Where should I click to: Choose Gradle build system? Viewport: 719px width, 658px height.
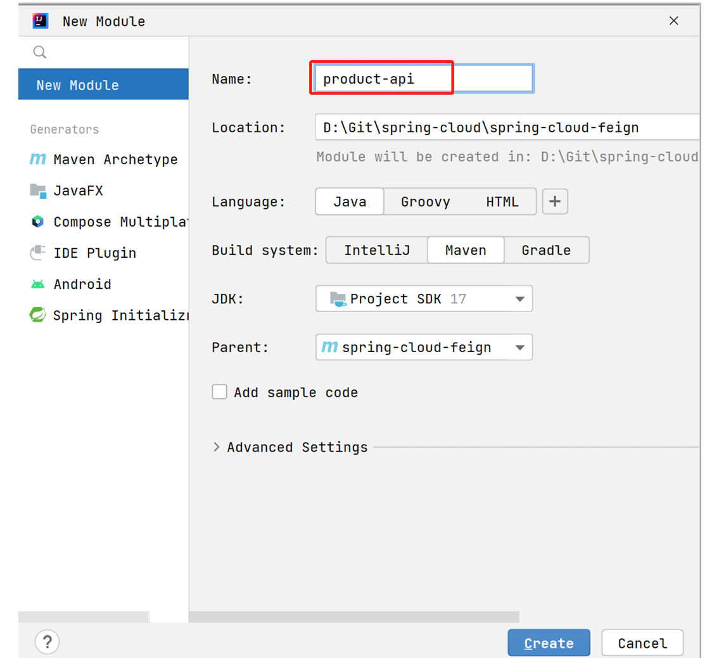(546, 250)
